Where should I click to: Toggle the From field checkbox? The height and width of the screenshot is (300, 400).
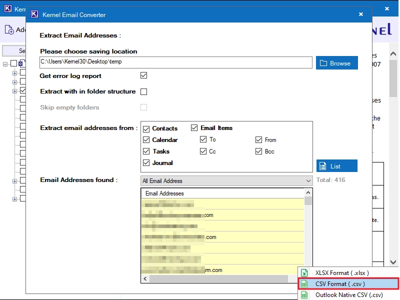coord(258,140)
